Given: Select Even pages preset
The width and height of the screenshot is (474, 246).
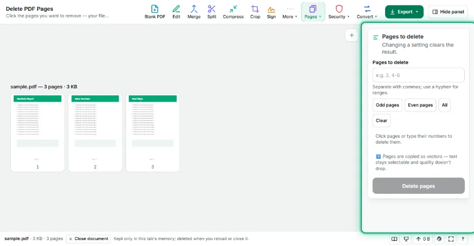Looking at the screenshot, I should 420,105.
